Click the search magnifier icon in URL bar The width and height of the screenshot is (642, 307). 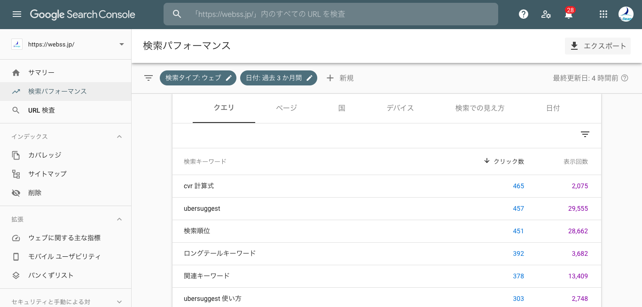177,14
